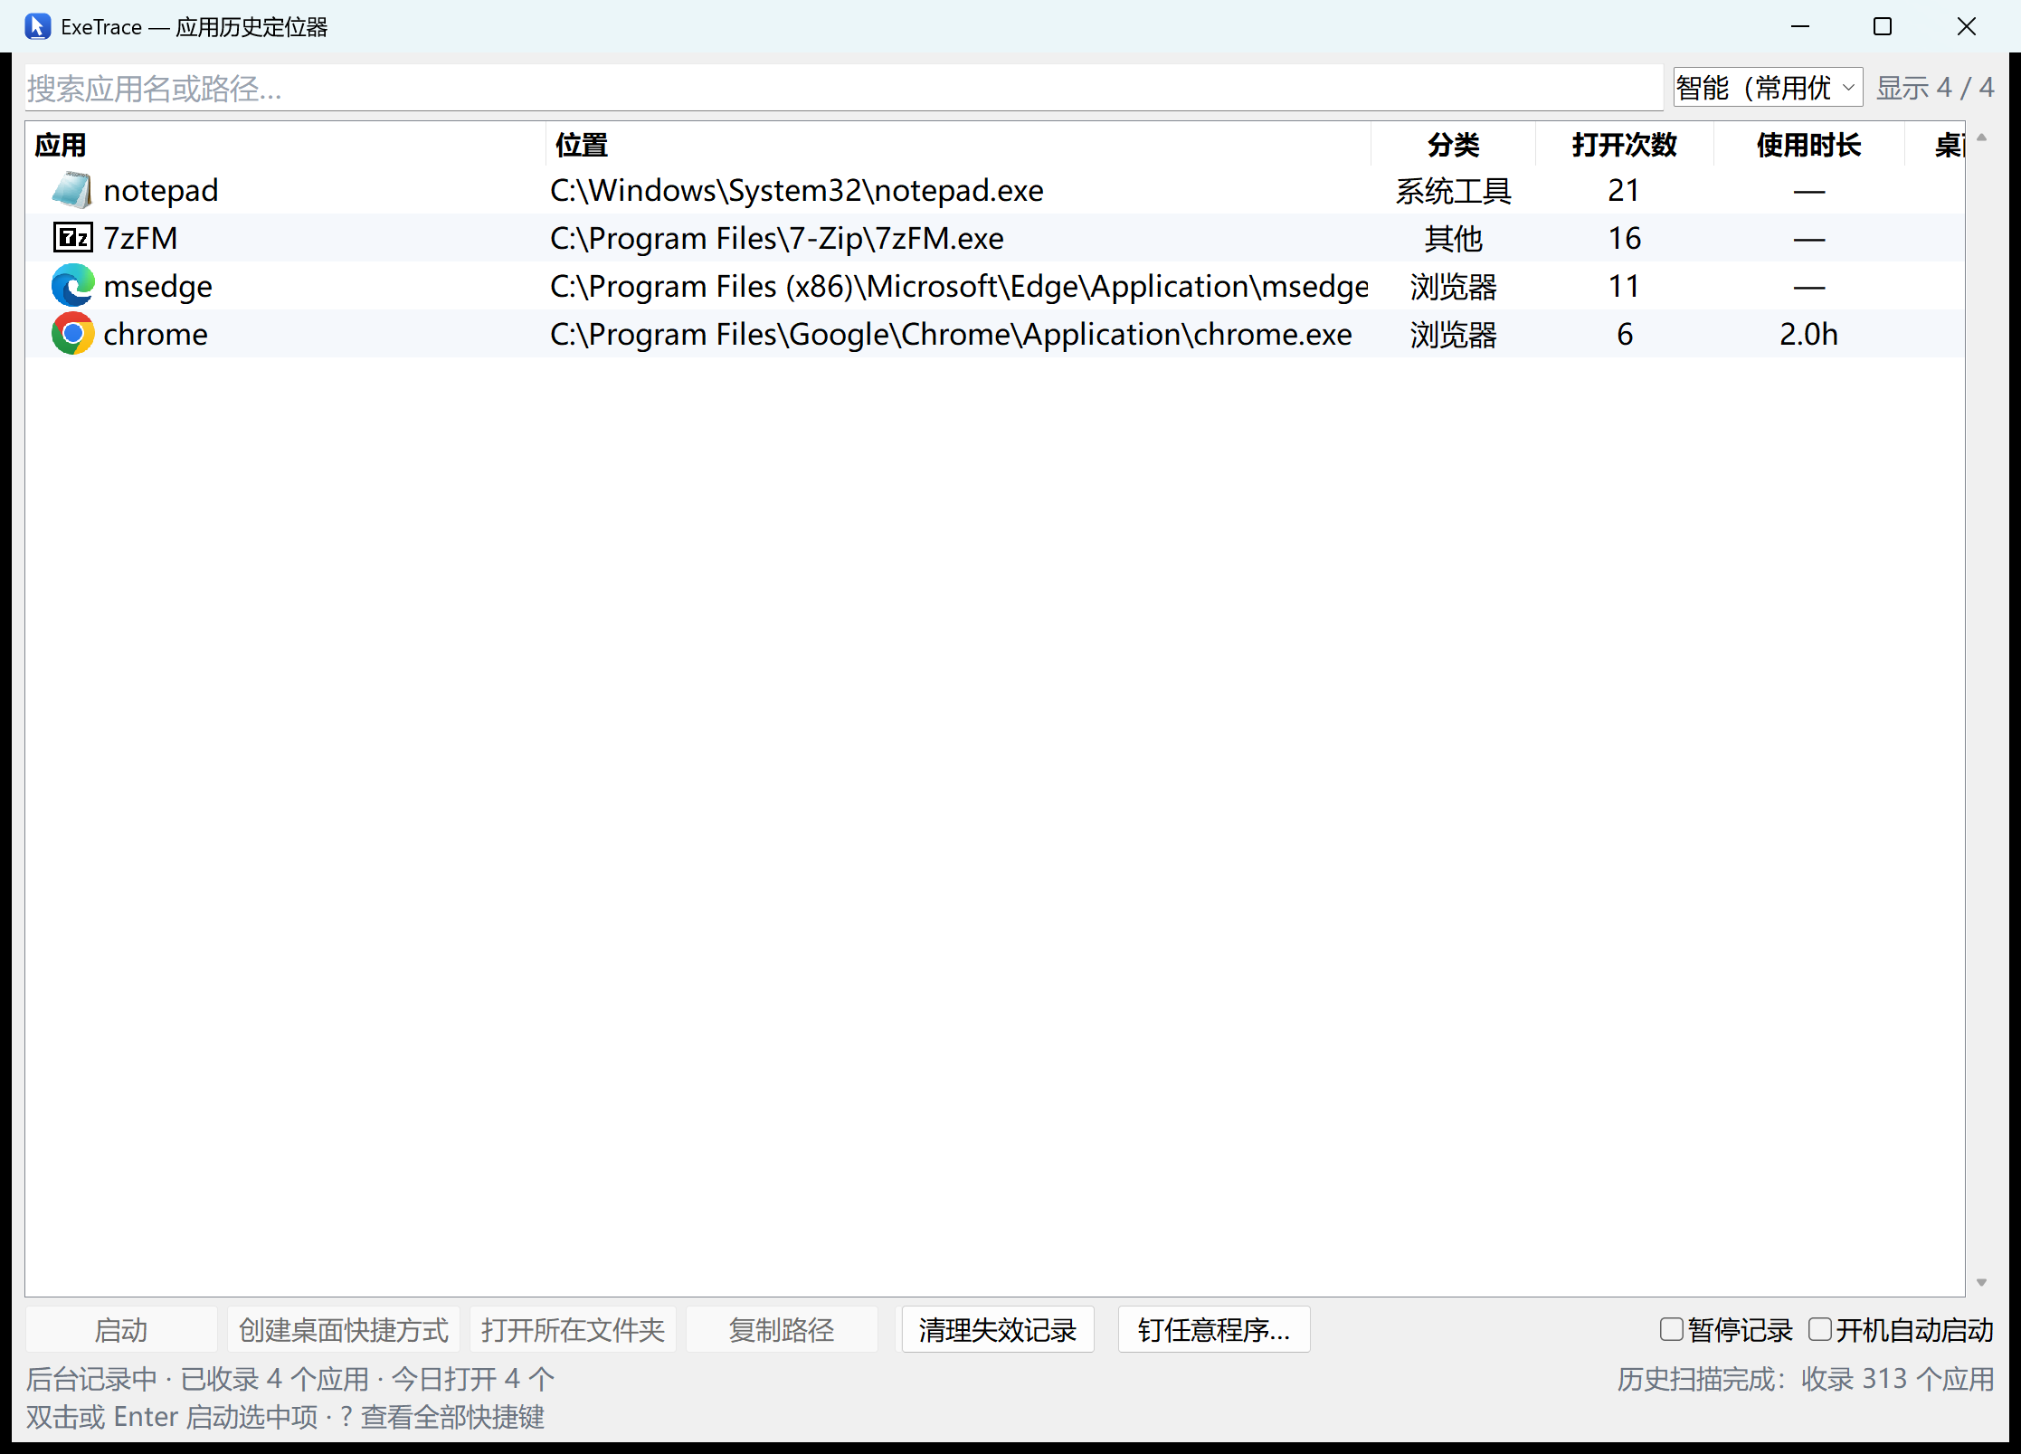The width and height of the screenshot is (2021, 1454).
Task: Click 创建桌面快捷方式 button
Action: click(x=344, y=1329)
